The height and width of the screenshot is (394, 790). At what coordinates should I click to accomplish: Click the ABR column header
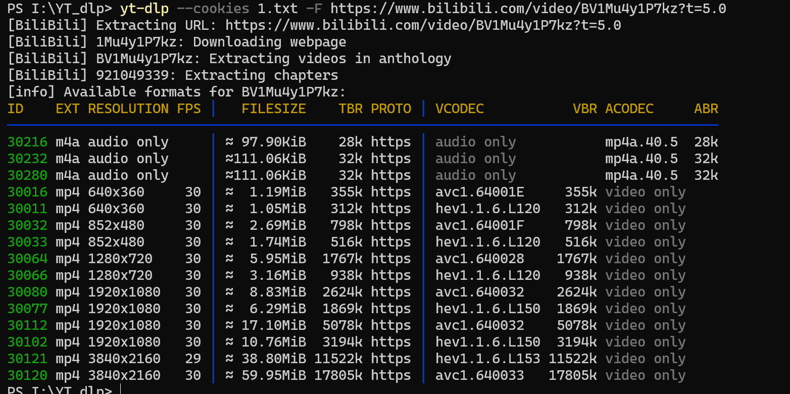[706, 109]
